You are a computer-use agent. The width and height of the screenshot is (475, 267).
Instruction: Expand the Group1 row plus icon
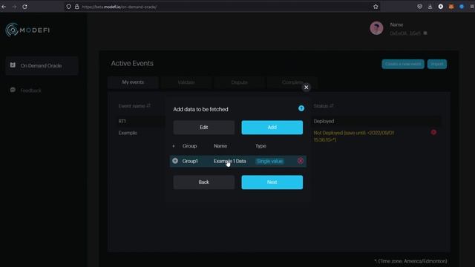(x=175, y=161)
